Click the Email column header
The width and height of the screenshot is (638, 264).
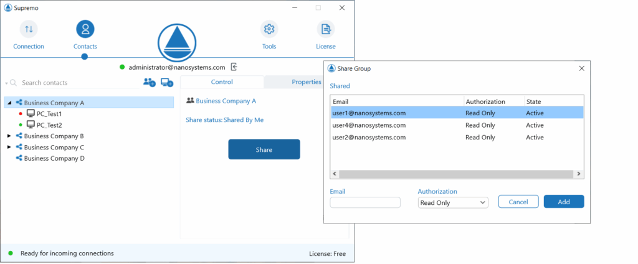[397, 101]
